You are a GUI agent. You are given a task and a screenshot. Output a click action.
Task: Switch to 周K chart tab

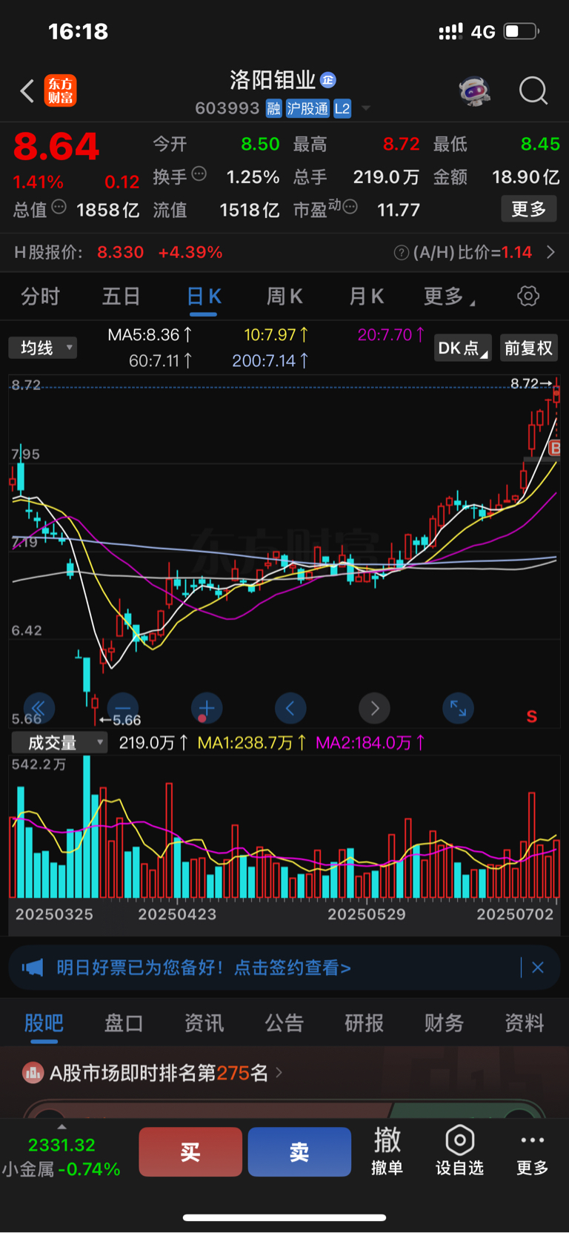pos(284,297)
